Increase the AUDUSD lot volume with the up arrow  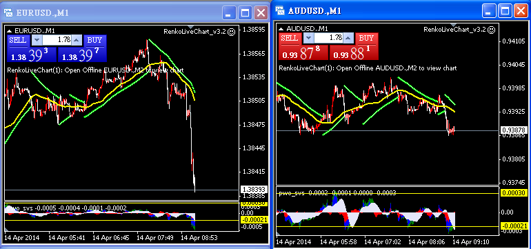(348, 38)
